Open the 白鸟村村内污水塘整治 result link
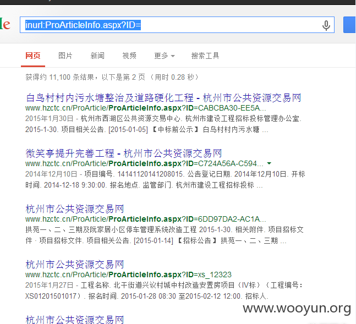This screenshot has width=356, height=324. pos(163,98)
